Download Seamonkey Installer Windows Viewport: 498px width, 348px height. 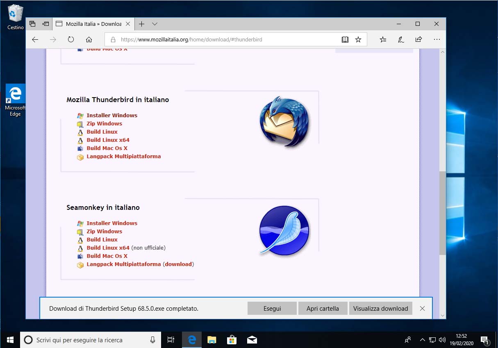click(x=112, y=223)
